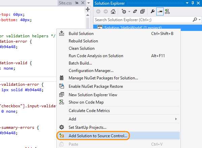This screenshot has height=148, width=202.
Task: Close the Site.css tab
Action: click(x=82, y=3)
